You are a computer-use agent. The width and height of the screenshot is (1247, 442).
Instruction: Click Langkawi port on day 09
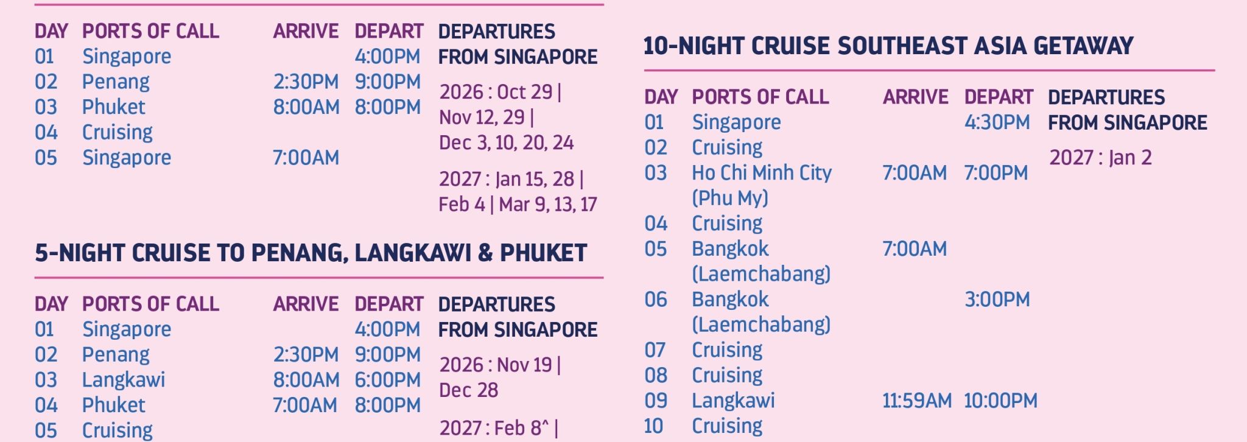coord(733,401)
